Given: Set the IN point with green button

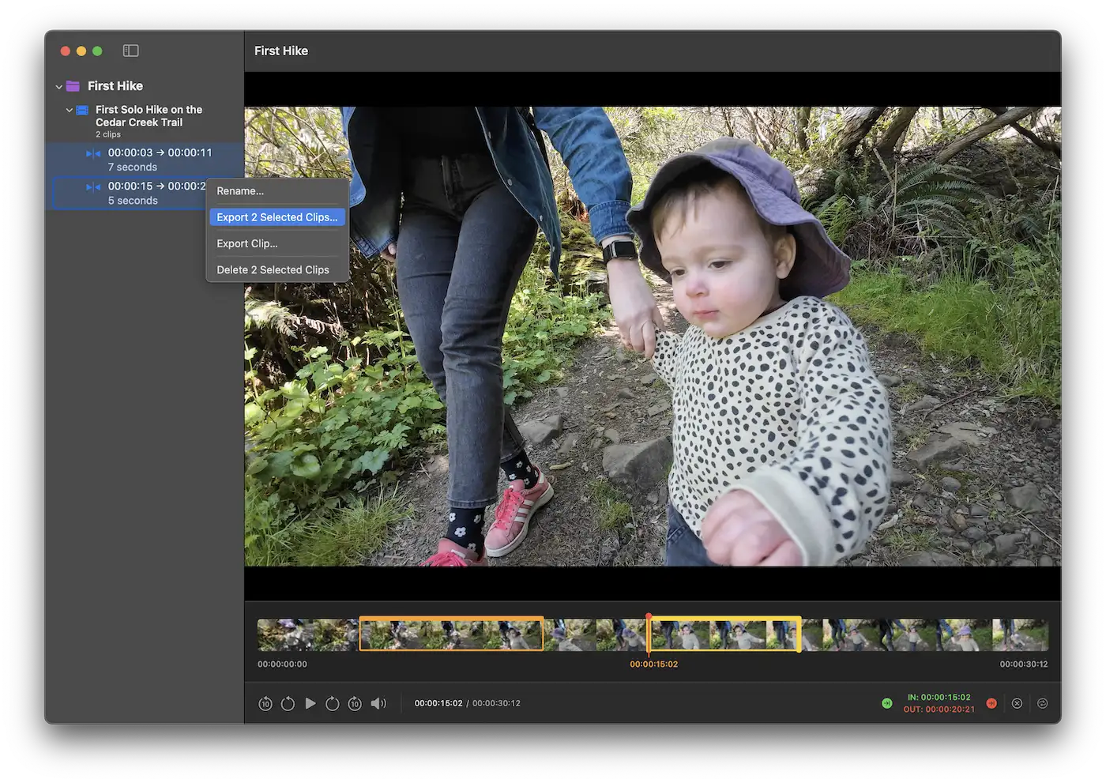Looking at the screenshot, I should 886,703.
